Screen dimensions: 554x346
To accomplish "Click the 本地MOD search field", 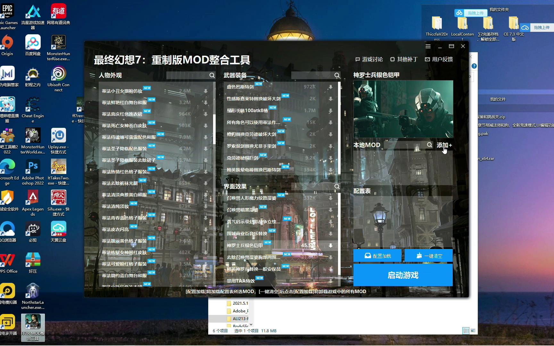I will tap(405, 145).
